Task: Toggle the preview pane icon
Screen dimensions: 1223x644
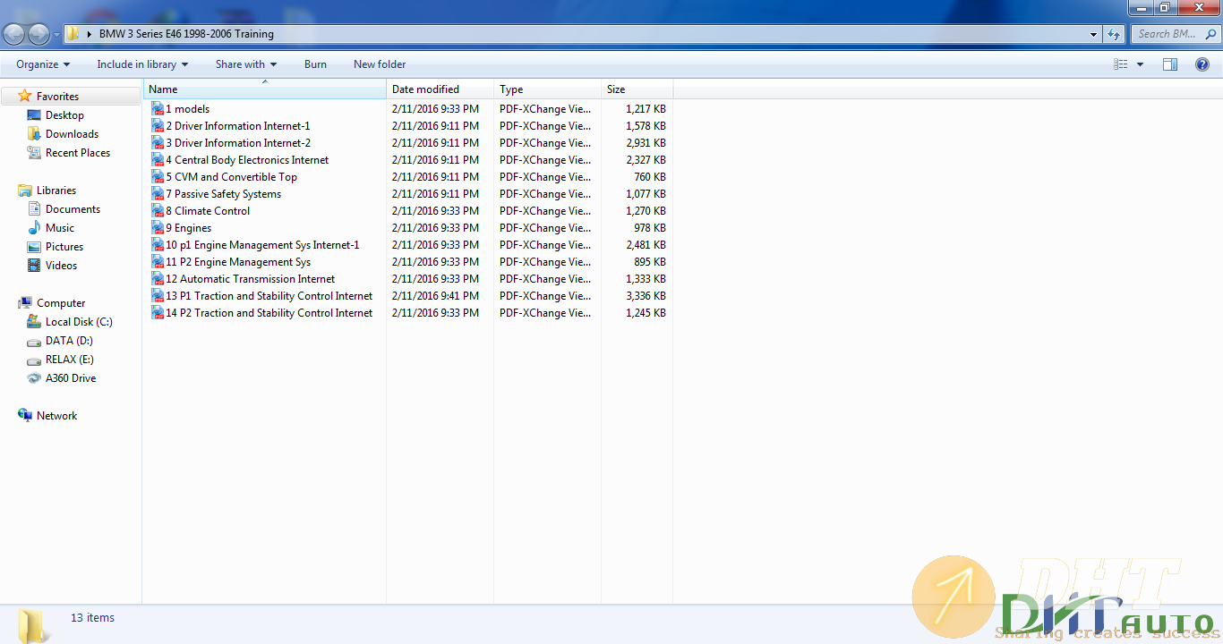Action: pyautogui.click(x=1170, y=64)
